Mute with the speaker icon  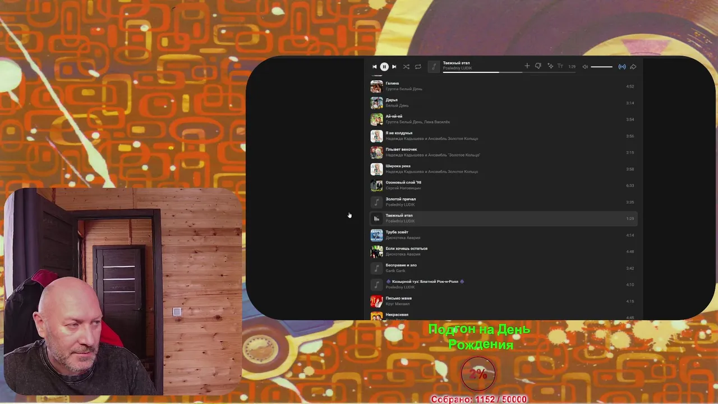tap(585, 67)
